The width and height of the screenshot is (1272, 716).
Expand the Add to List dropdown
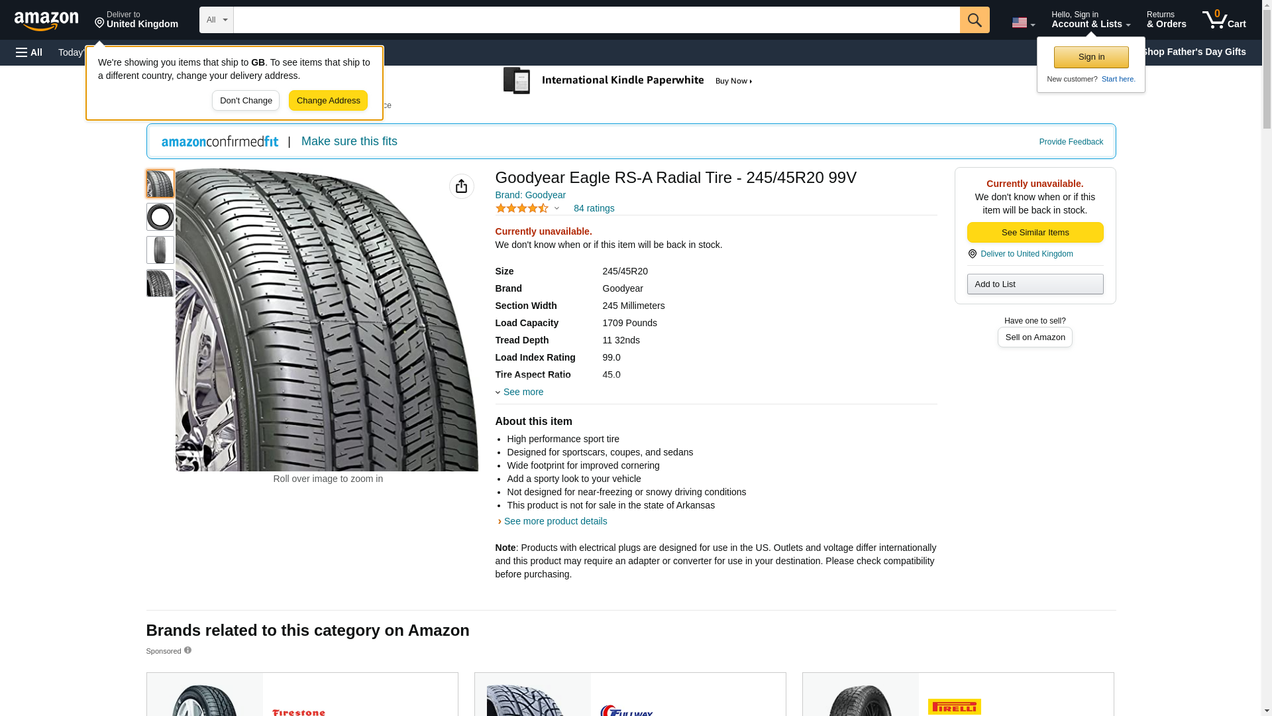1034,284
